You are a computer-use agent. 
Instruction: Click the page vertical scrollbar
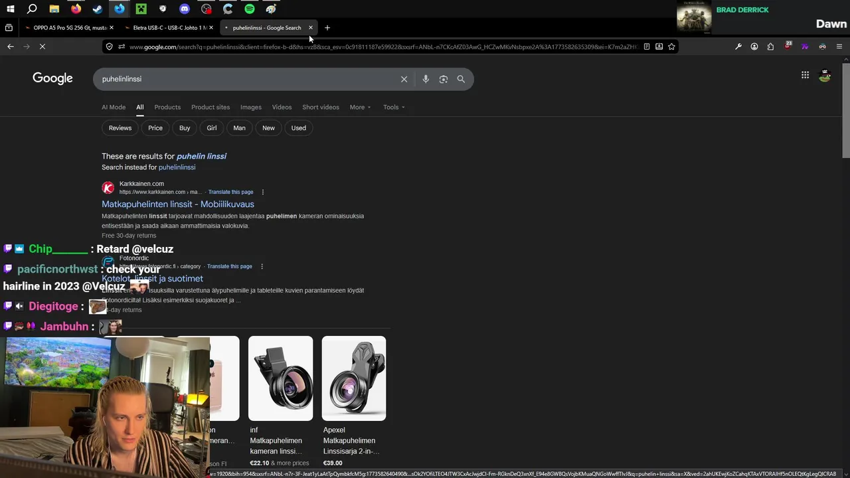tap(845, 110)
